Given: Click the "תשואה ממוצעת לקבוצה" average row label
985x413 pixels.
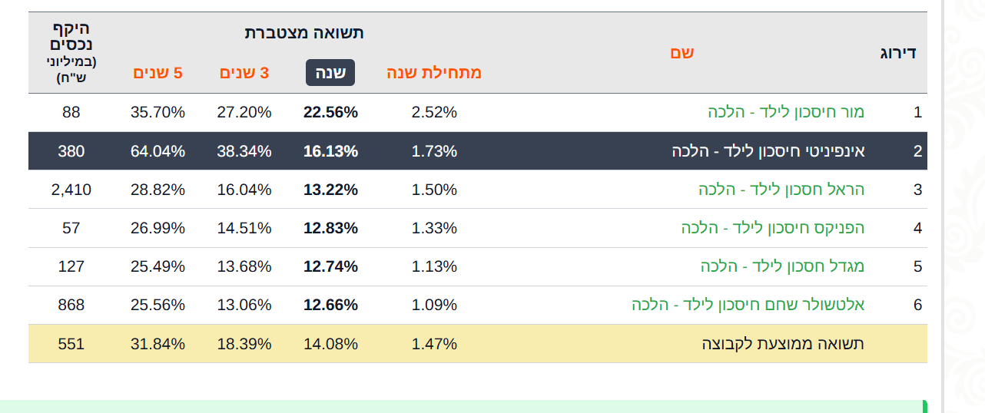Looking at the screenshot, I should coord(783,344).
